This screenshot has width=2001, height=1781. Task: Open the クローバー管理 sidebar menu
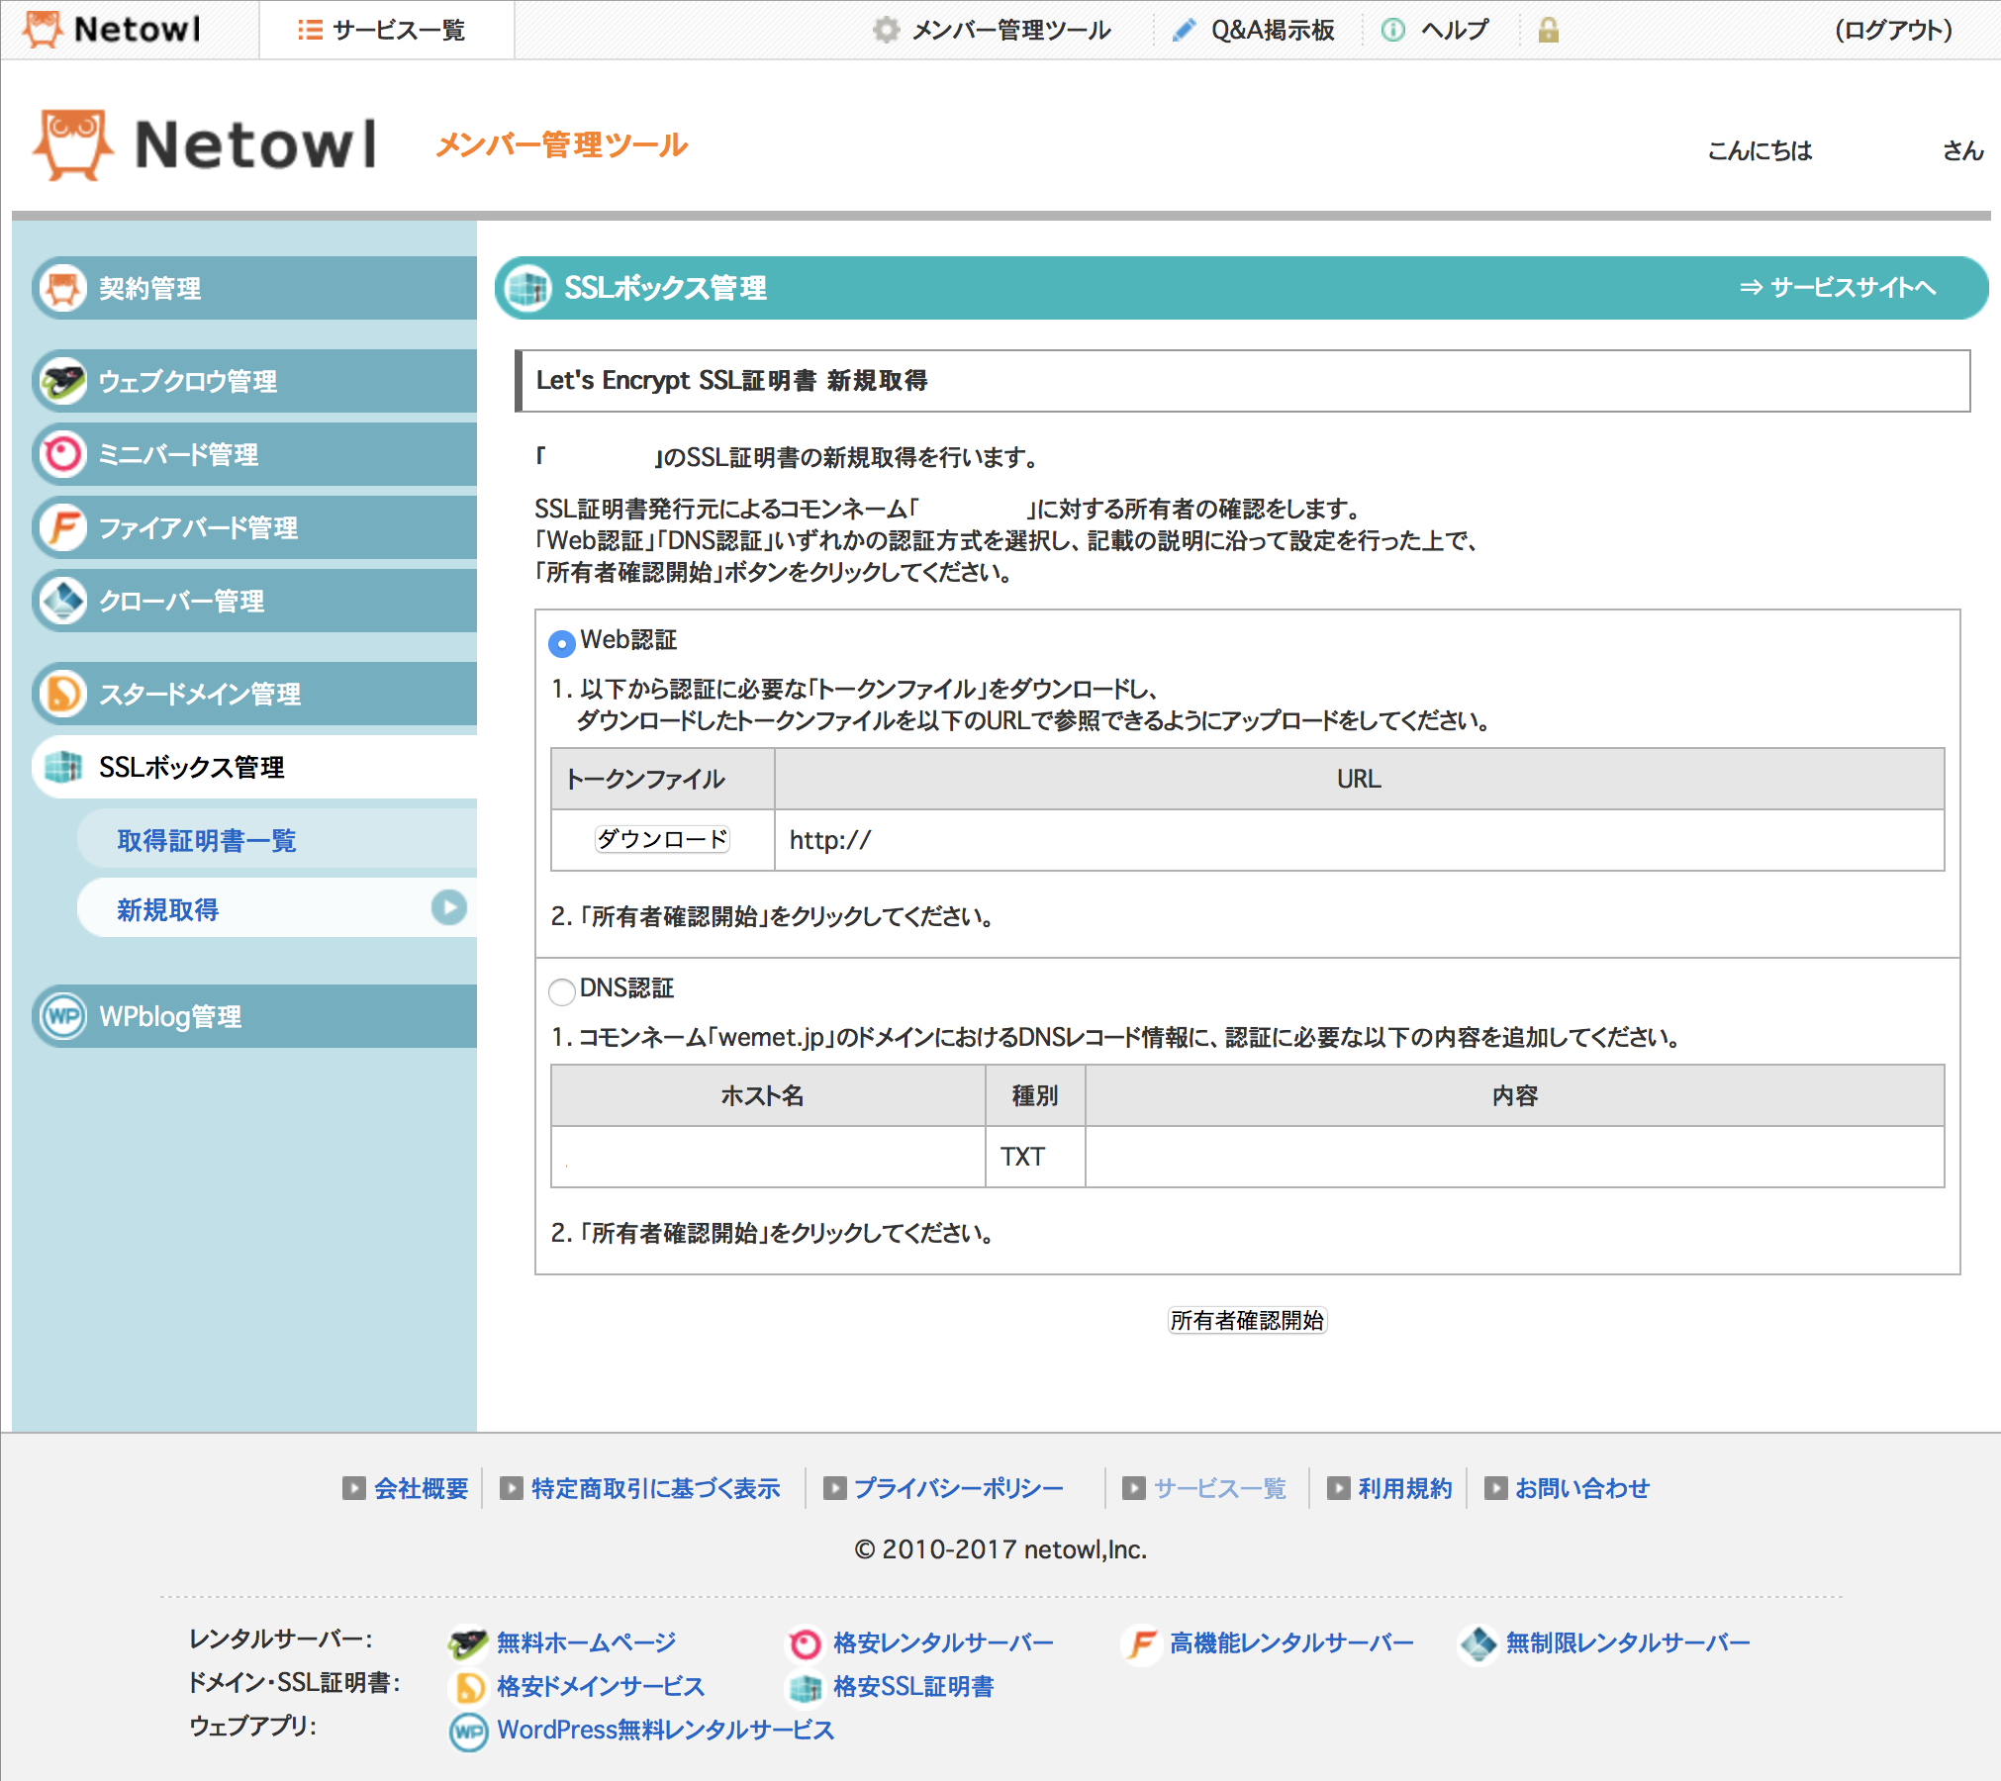coord(254,601)
